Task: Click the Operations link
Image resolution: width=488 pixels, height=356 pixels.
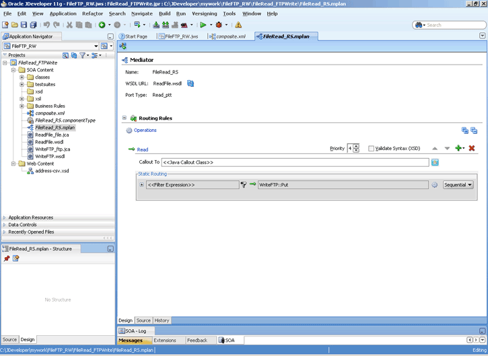Action: [x=145, y=131]
